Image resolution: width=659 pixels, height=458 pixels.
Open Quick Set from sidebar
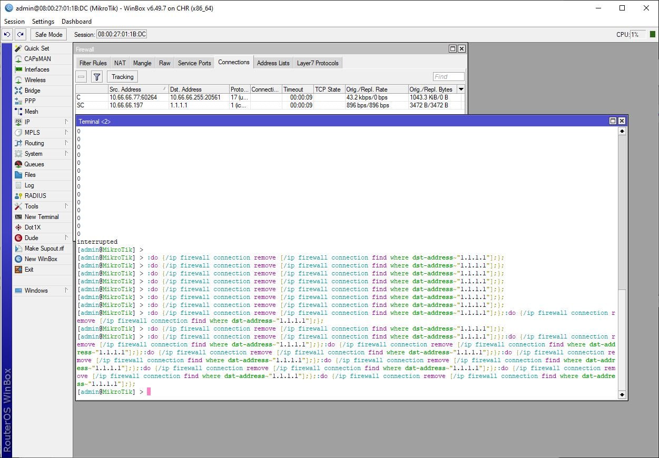tap(36, 48)
